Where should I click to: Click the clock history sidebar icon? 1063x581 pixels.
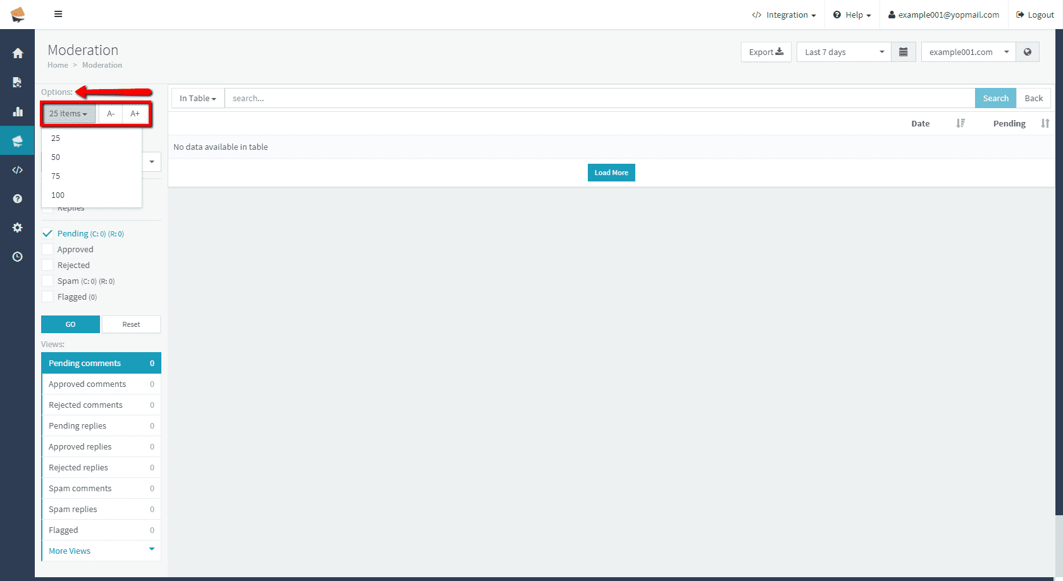(x=18, y=257)
